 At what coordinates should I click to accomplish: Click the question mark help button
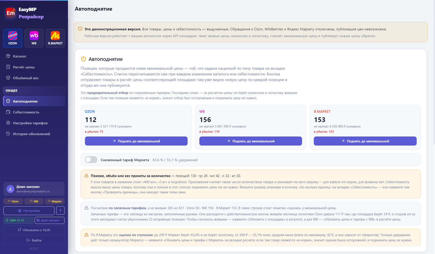pyautogui.click(x=60, y=211)
